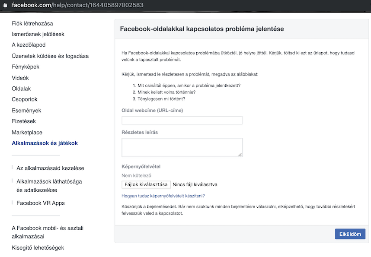
Task: Navigate to Események help topic
Action: click(x=26, y=111)
